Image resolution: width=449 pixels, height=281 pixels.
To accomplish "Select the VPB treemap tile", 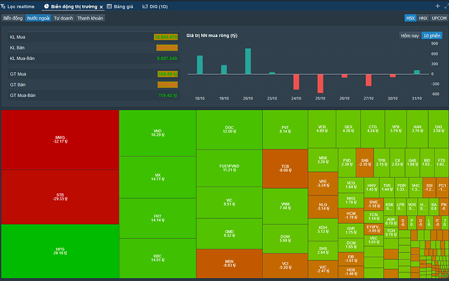I will click(396, 129).
